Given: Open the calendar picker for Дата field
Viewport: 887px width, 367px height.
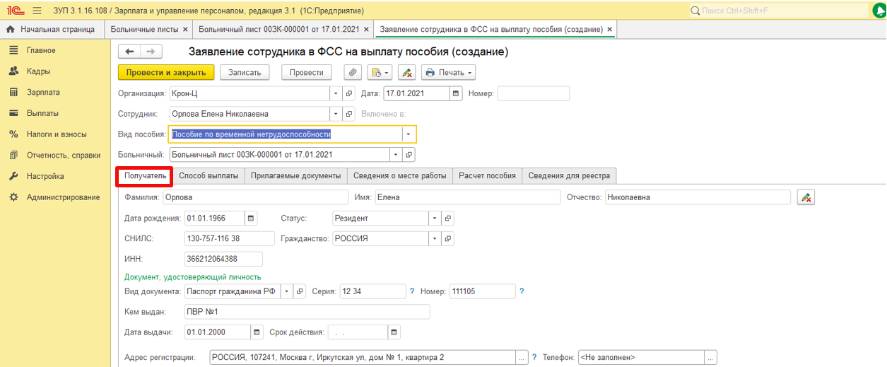Looking at the screenshot, I should (456, 93).
